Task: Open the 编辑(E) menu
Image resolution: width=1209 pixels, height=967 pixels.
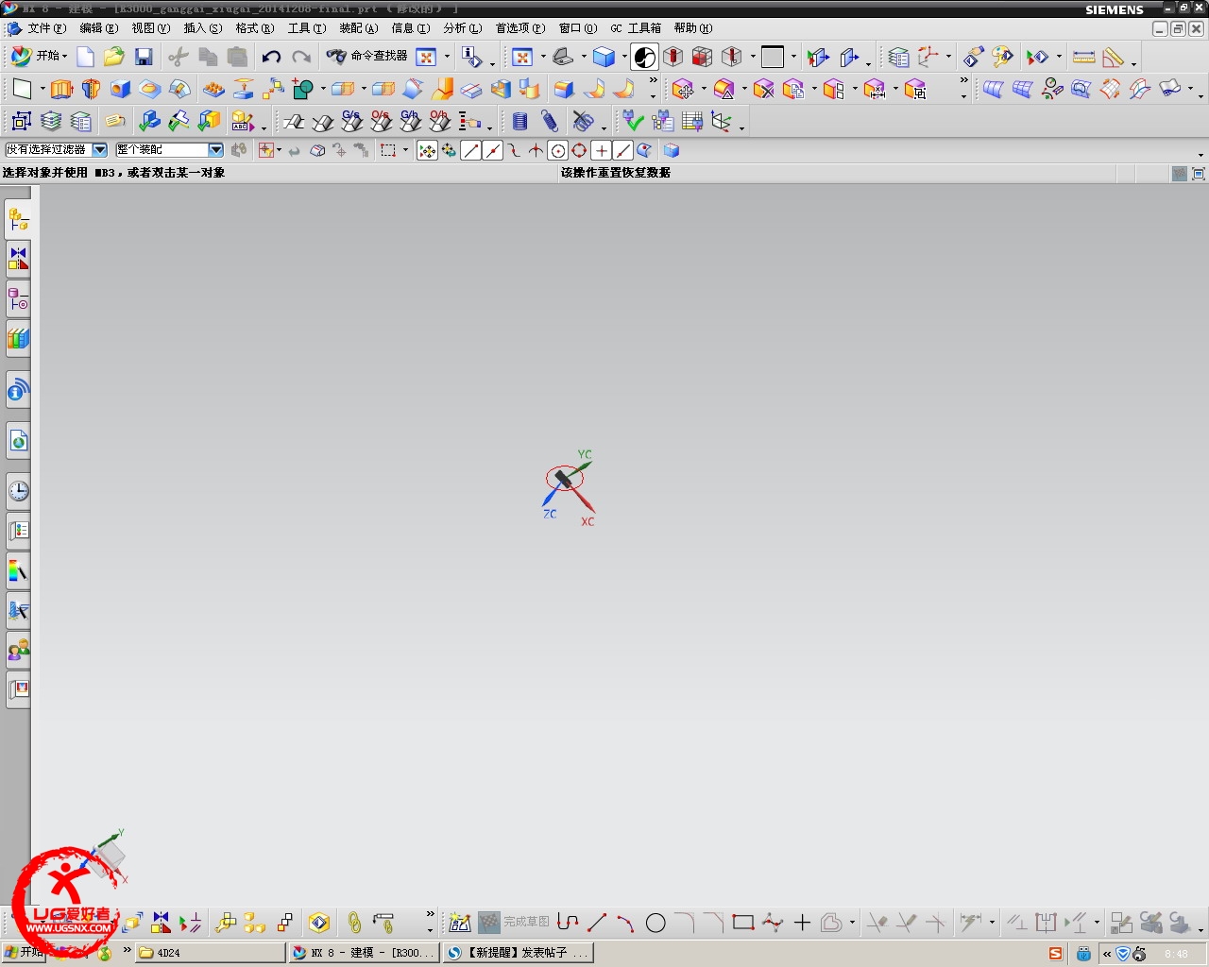Action: [x=99, y=28]
